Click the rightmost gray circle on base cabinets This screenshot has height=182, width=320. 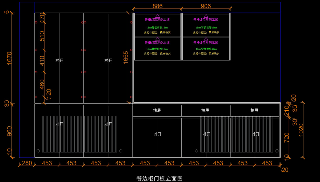(277, 151)
